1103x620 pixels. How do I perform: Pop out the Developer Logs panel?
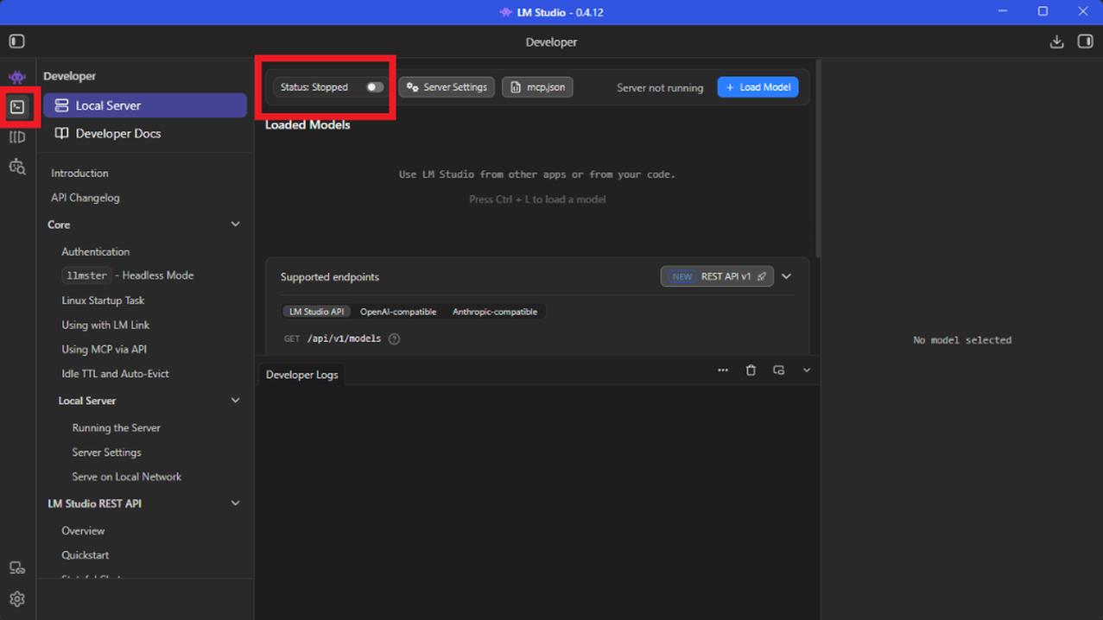click(778, 370)
